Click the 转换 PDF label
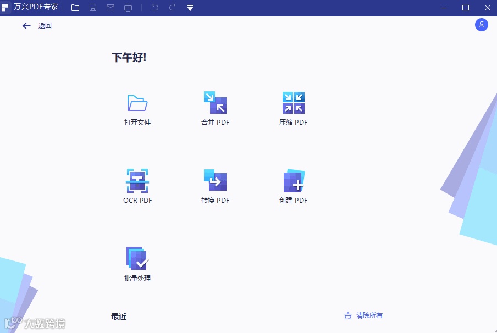497x333 pixels. tap(215, 200)
